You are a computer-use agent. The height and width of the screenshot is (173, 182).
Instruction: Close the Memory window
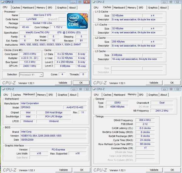pyautogui.click(x=178, y=89)
